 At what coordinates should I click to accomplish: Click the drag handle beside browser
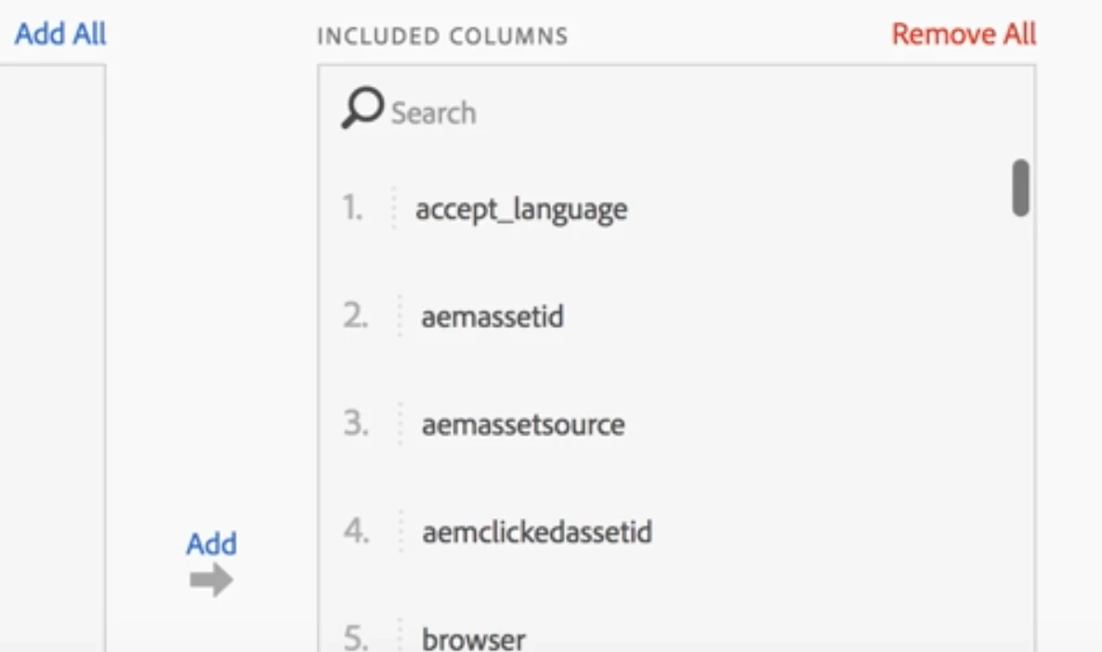400,637
